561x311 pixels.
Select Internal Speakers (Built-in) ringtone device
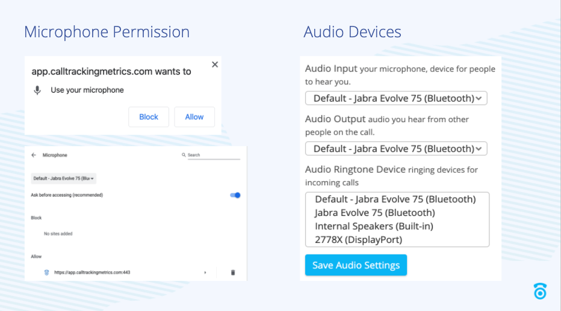pyautogui.click(x=374, y=226)
